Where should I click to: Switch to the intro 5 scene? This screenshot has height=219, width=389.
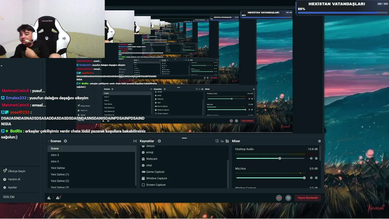click(91, 162)
